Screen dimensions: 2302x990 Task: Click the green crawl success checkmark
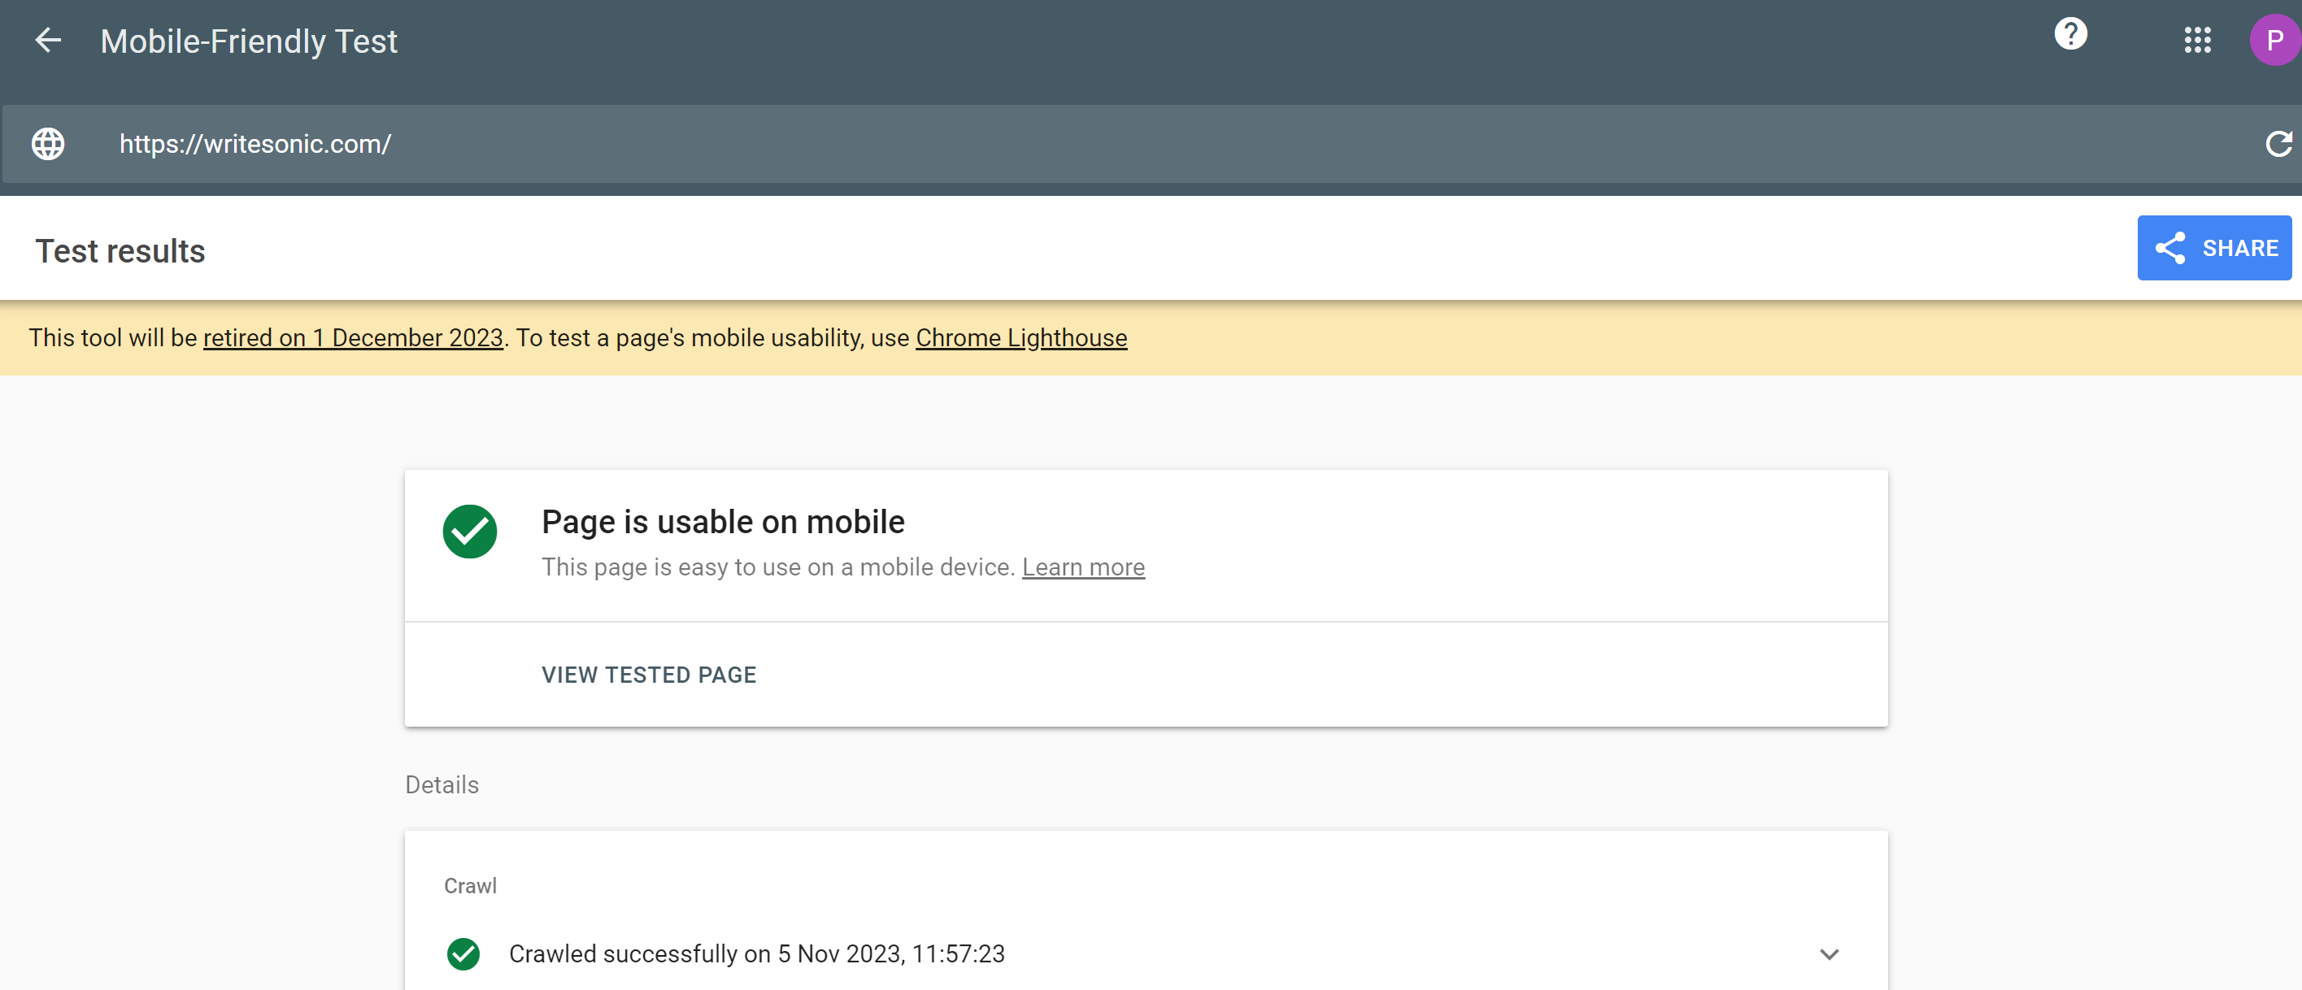point(463,953)
